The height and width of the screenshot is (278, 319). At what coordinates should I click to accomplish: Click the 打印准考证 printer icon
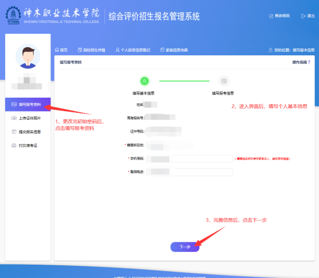click(x=14, y=145)
